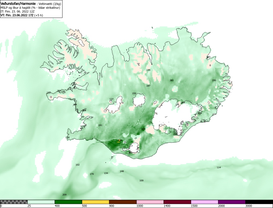Click the map value 146
The height and width of the screenshot is (208, 273).
[75, 105]
